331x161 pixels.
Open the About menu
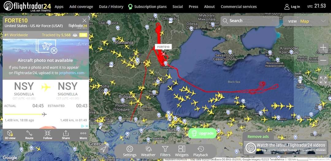(x=209, y=6)
